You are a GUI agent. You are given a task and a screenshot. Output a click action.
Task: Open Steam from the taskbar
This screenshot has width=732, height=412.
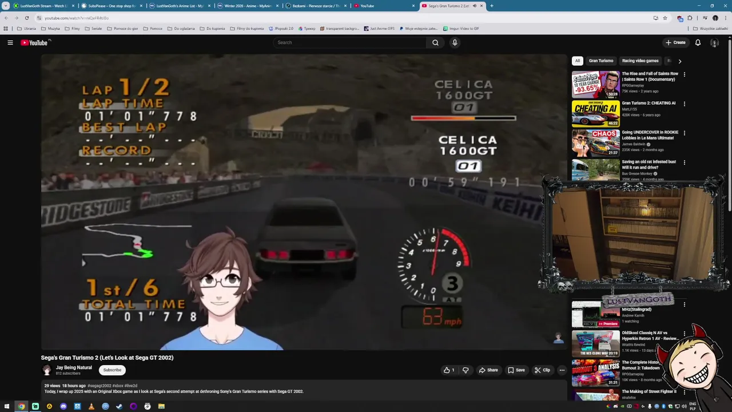[x=119, y=406]
